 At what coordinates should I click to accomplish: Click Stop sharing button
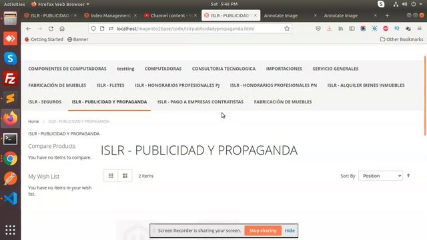(263, 231)
